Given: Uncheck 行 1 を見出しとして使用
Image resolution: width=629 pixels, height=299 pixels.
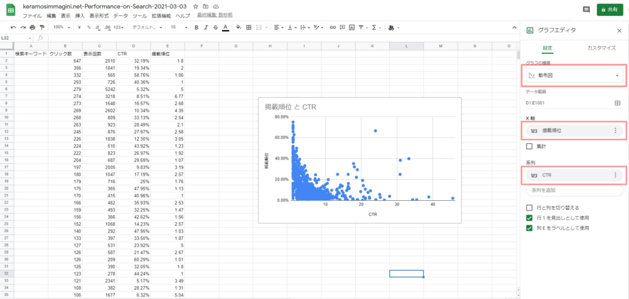Looking at the screenshot, I should point(529,218).
